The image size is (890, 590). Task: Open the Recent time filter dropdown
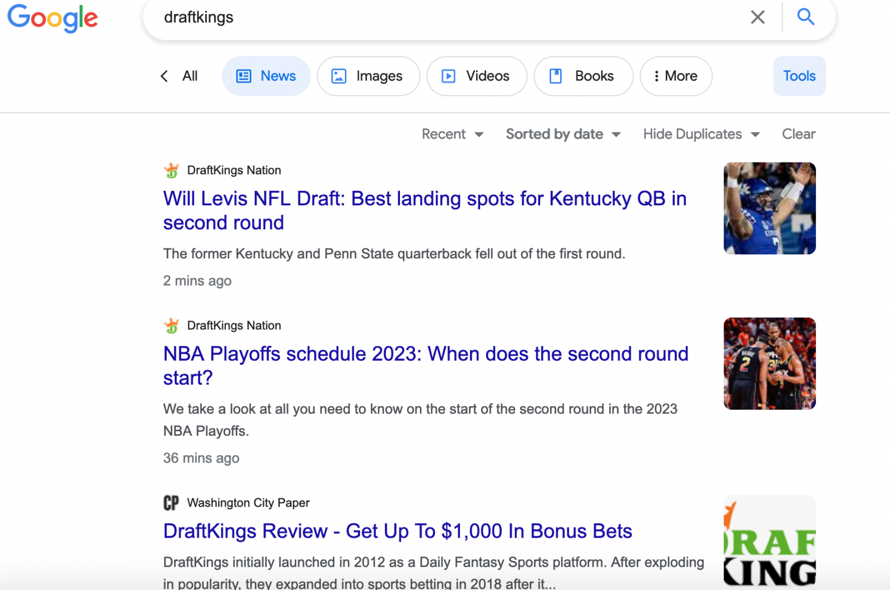[453, 134]
